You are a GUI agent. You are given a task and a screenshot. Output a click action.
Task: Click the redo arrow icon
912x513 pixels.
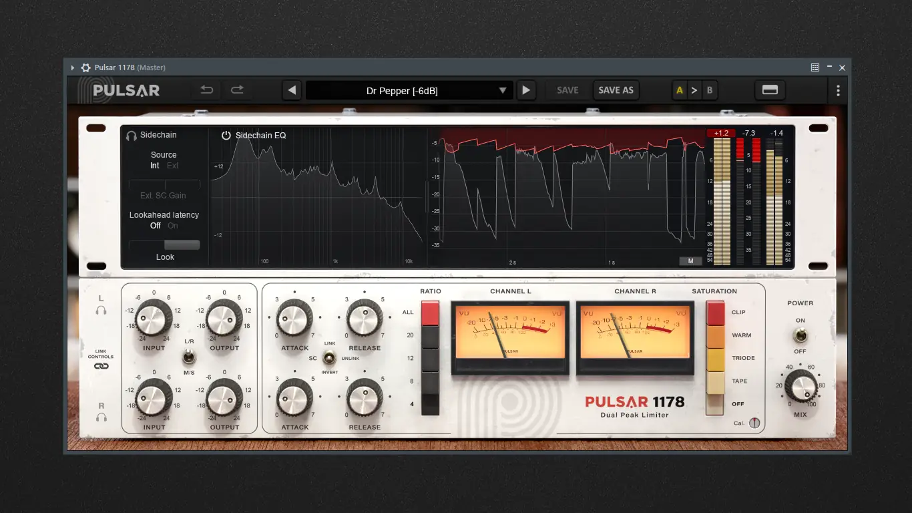tap(238, 90)
